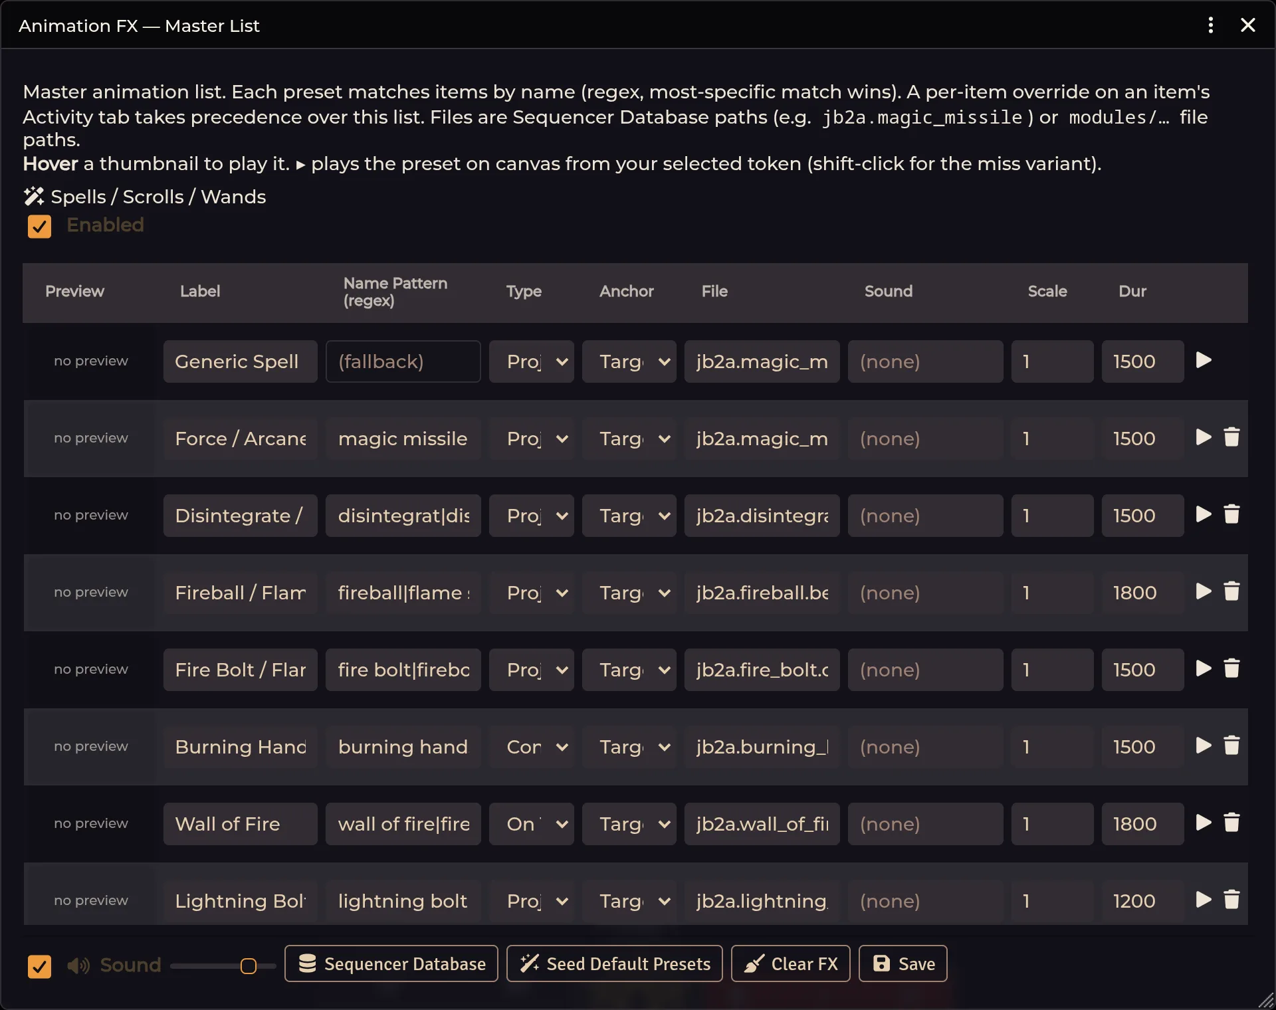Click Seed Default Presets button

(x=615, y=963)
